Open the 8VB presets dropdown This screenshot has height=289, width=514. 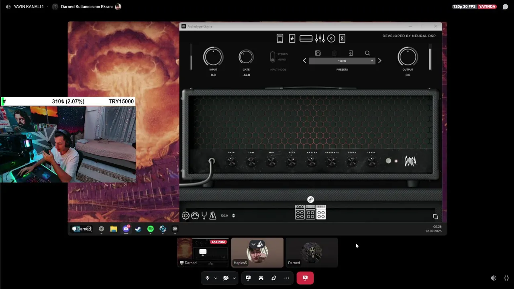click(x=342, y=61)
